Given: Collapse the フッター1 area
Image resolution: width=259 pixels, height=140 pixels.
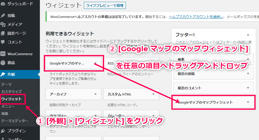Looking at the screenshot, I should point(248,35).
